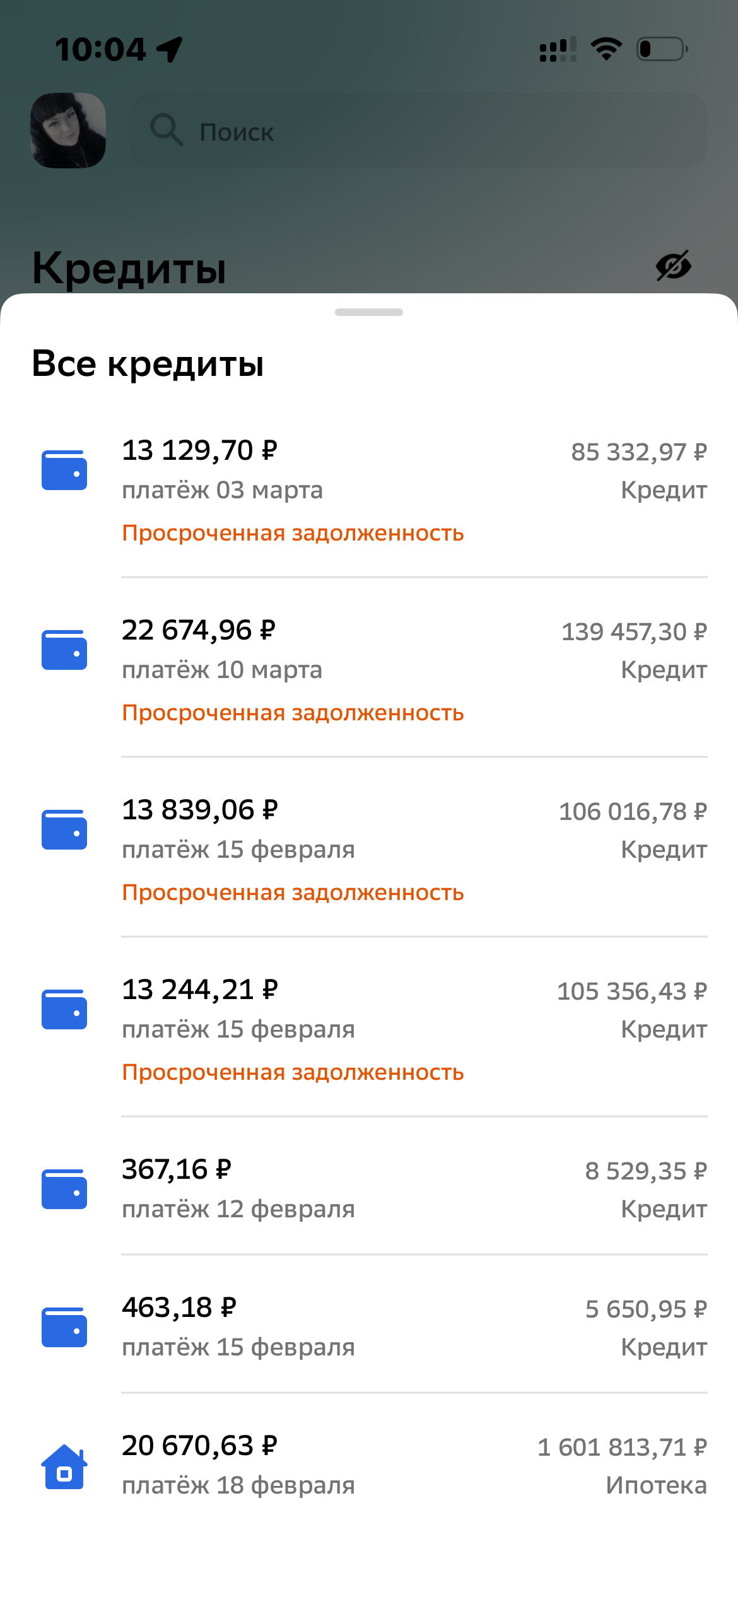The height and width of the screenshot is (1597, 738).
Task: Open the loan with 85 332,97 ₽ balance
Action: pyautogui.click(x=638, y=452)
